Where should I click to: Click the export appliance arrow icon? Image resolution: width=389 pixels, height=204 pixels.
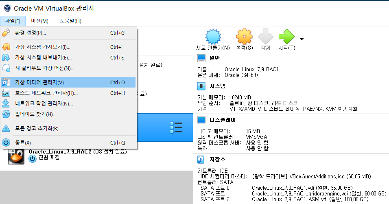point(6,57)
